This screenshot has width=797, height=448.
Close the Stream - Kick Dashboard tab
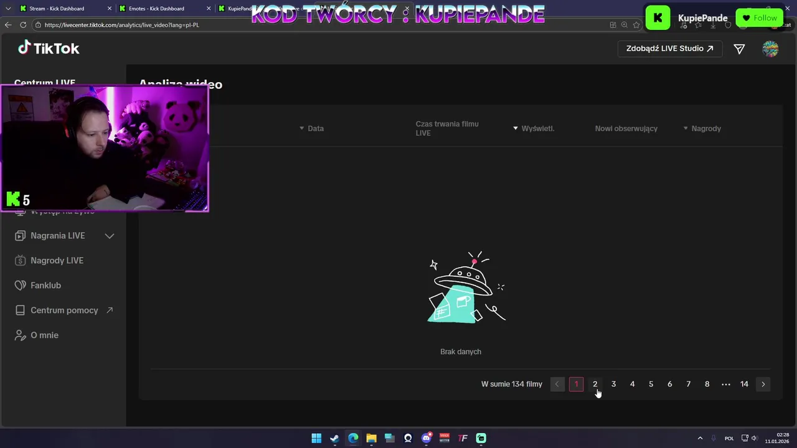(x=110, y=9)
